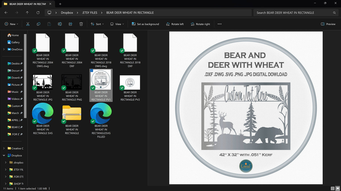Click chevron between Dropbox and .ETSY FILES
Screen dimensions: 341x191
78,13
